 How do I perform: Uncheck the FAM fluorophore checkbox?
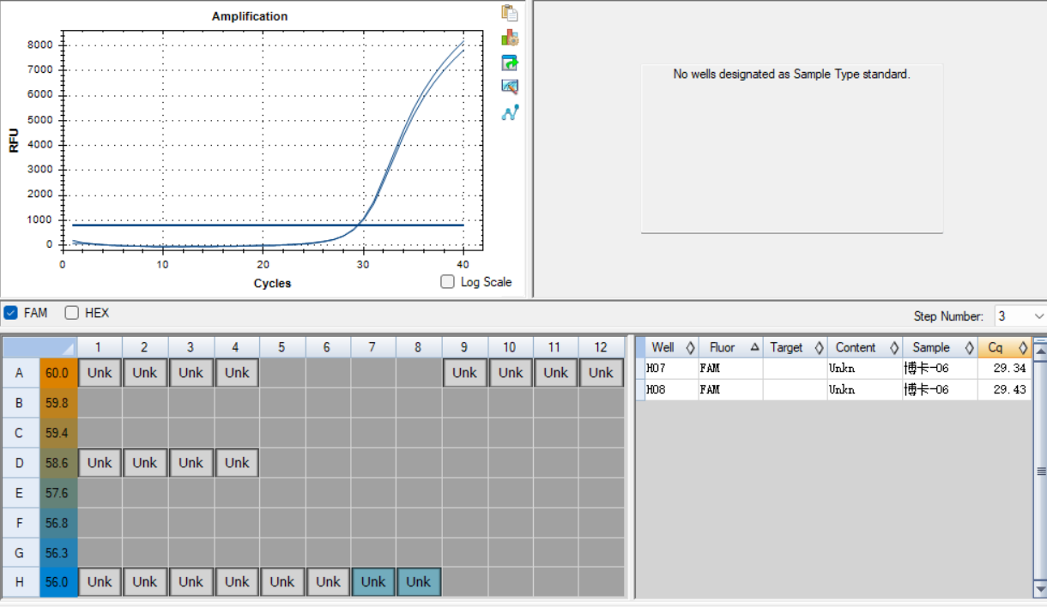click(x=11, y=313)
